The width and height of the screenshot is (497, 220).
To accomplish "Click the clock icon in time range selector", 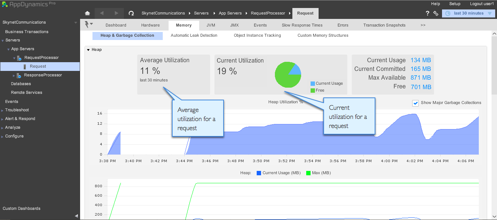I will click(448, 13).
